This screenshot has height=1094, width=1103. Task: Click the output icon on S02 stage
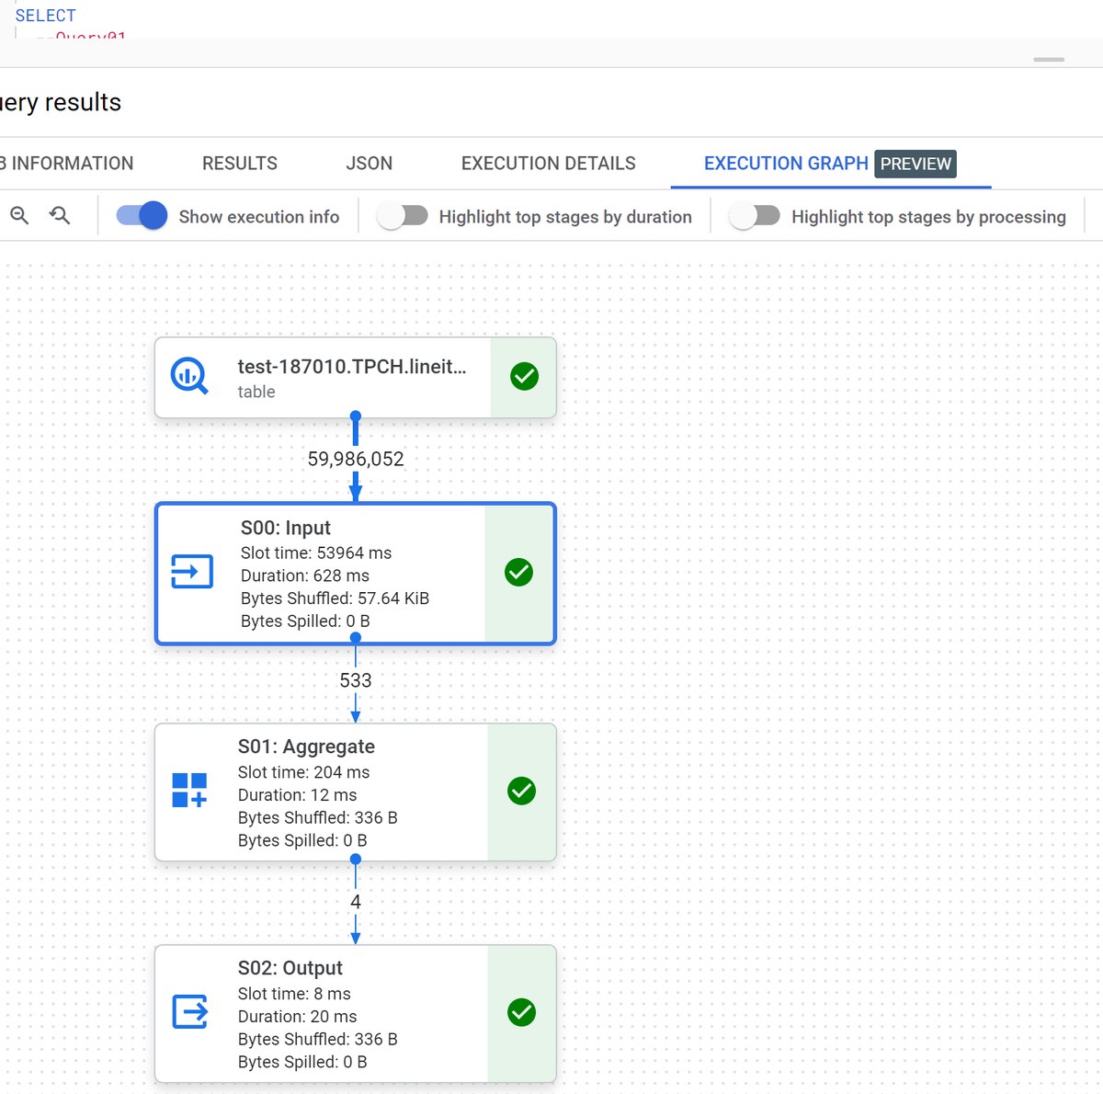(x=188, y=1011)
